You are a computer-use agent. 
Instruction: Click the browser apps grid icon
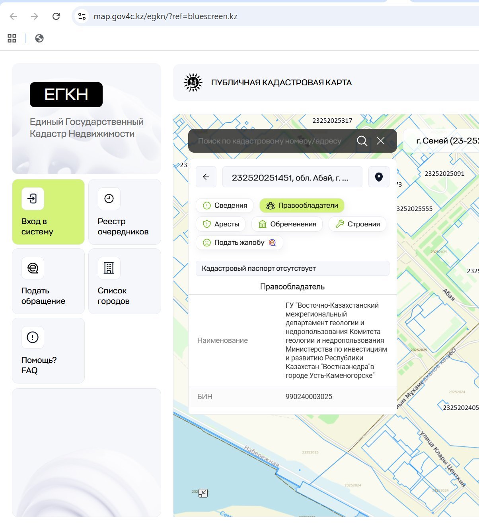click(12, 38)
